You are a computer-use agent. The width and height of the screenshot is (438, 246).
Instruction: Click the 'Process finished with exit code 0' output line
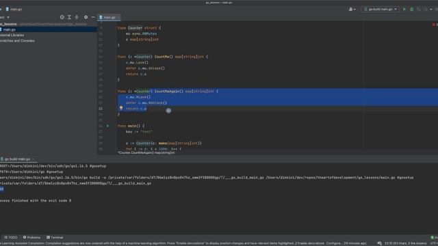tap(36, 200)
